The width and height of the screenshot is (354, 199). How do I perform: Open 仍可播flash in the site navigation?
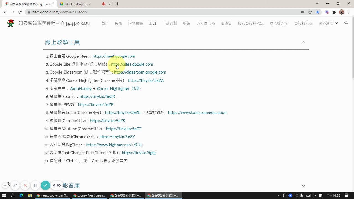point(206,23)
